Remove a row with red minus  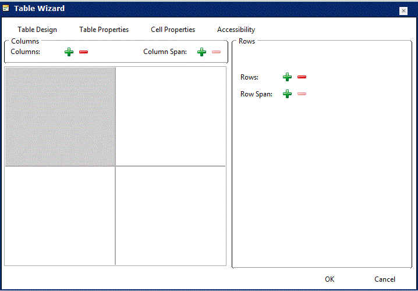coord(302,77)
